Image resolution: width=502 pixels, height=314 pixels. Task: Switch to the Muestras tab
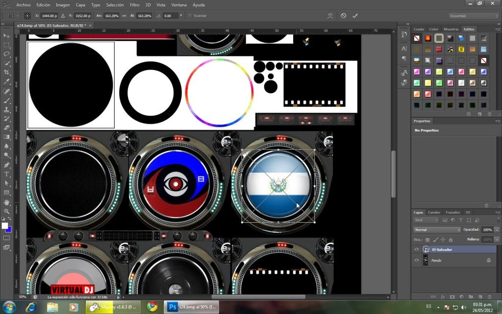[451, 29]
